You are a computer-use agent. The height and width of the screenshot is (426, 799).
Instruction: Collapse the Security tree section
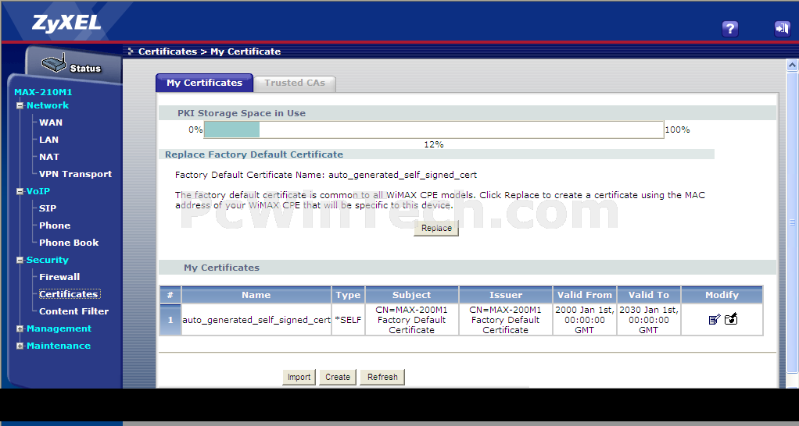(20, 261)
